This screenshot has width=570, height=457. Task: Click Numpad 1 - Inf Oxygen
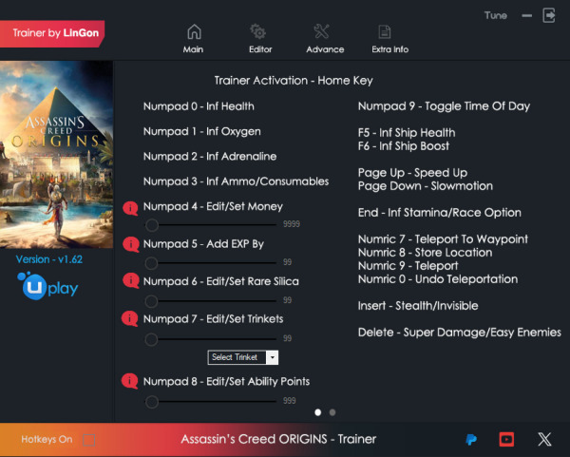[202, 132]
